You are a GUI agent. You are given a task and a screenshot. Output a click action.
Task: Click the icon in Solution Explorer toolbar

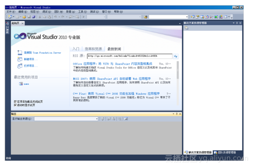(187, 28)
